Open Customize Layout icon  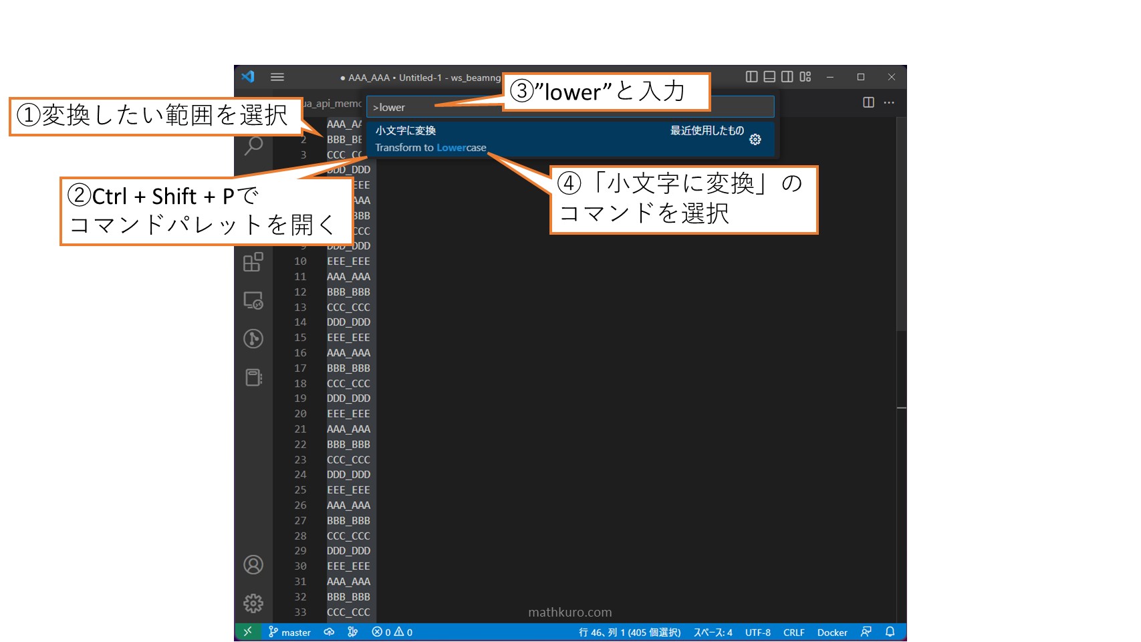point(805,77)
